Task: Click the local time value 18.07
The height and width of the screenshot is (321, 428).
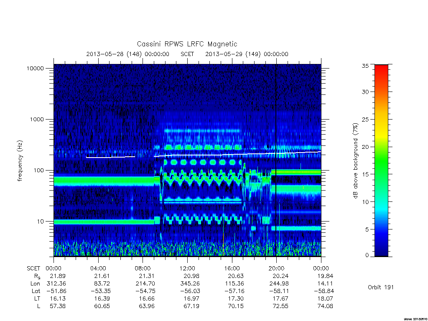Action: pos(325,298)
